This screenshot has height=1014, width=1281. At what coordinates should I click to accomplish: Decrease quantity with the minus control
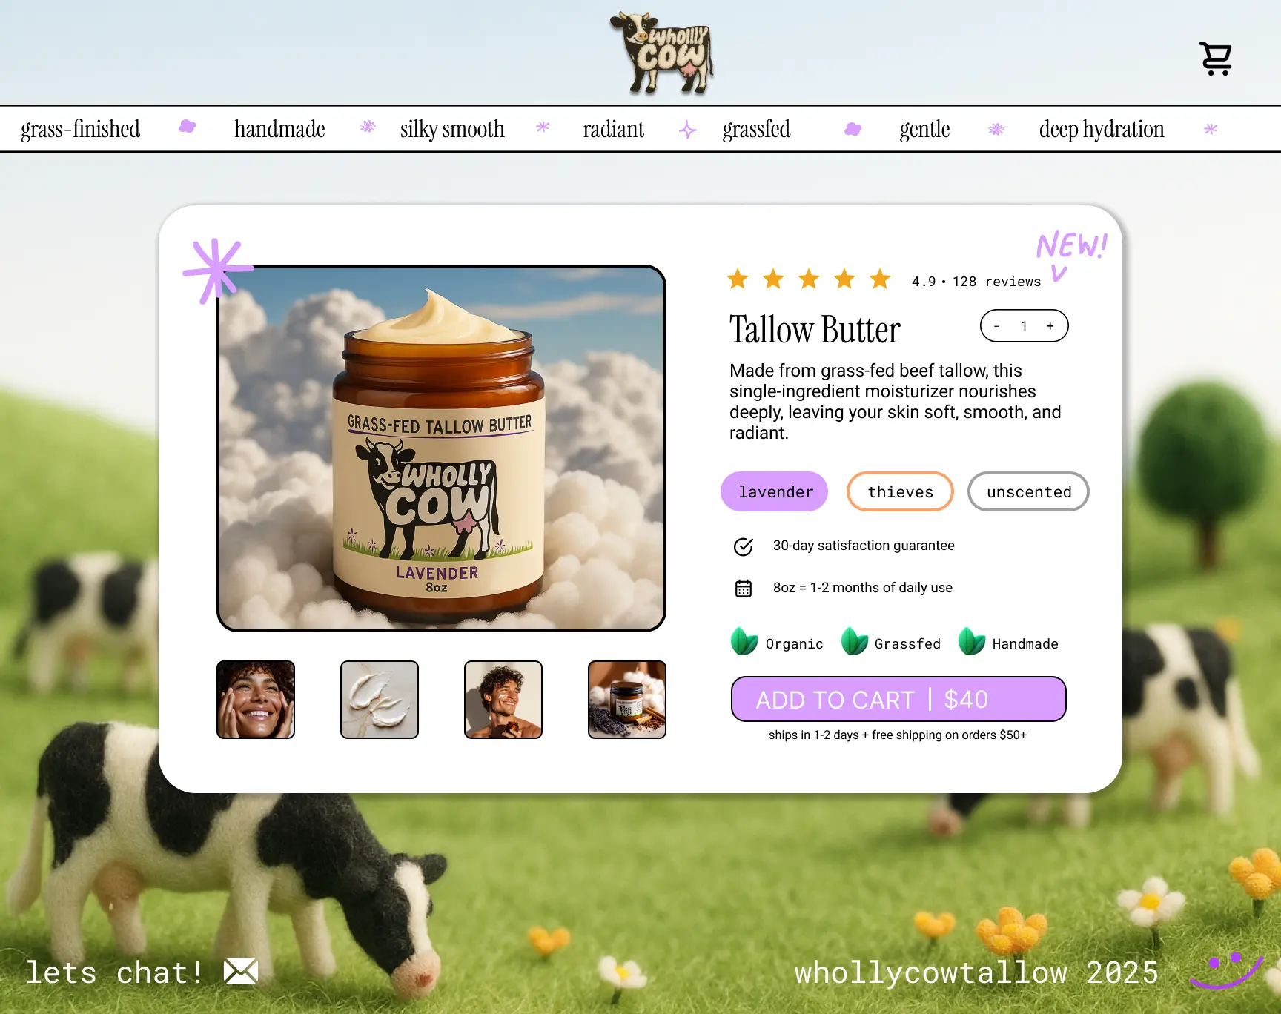996,325
